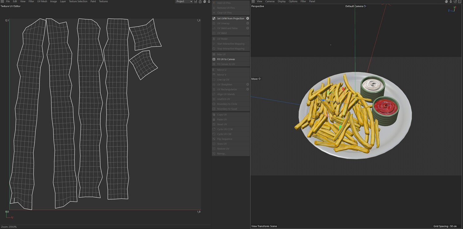Click the Max UV icon
The image size is (463, 229).
pos(214,55)
